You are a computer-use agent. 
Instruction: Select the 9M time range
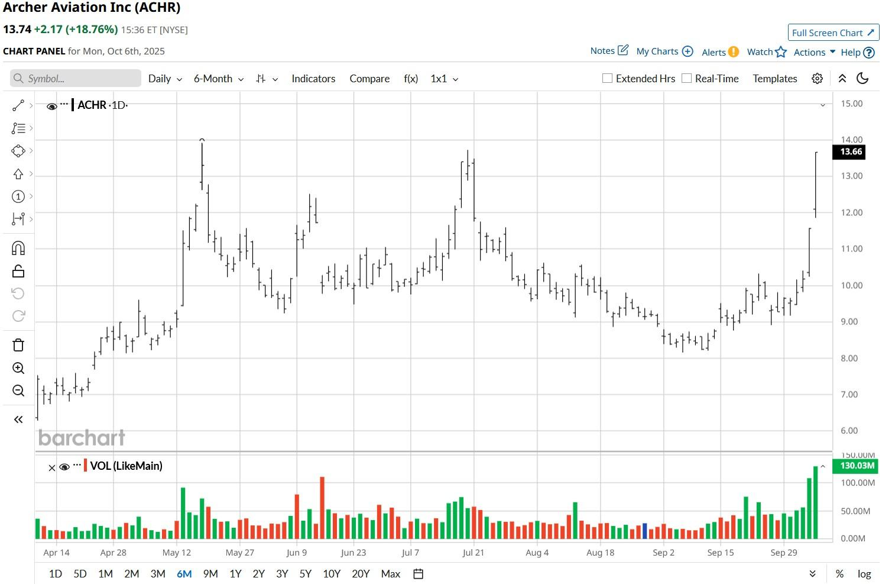210,574
